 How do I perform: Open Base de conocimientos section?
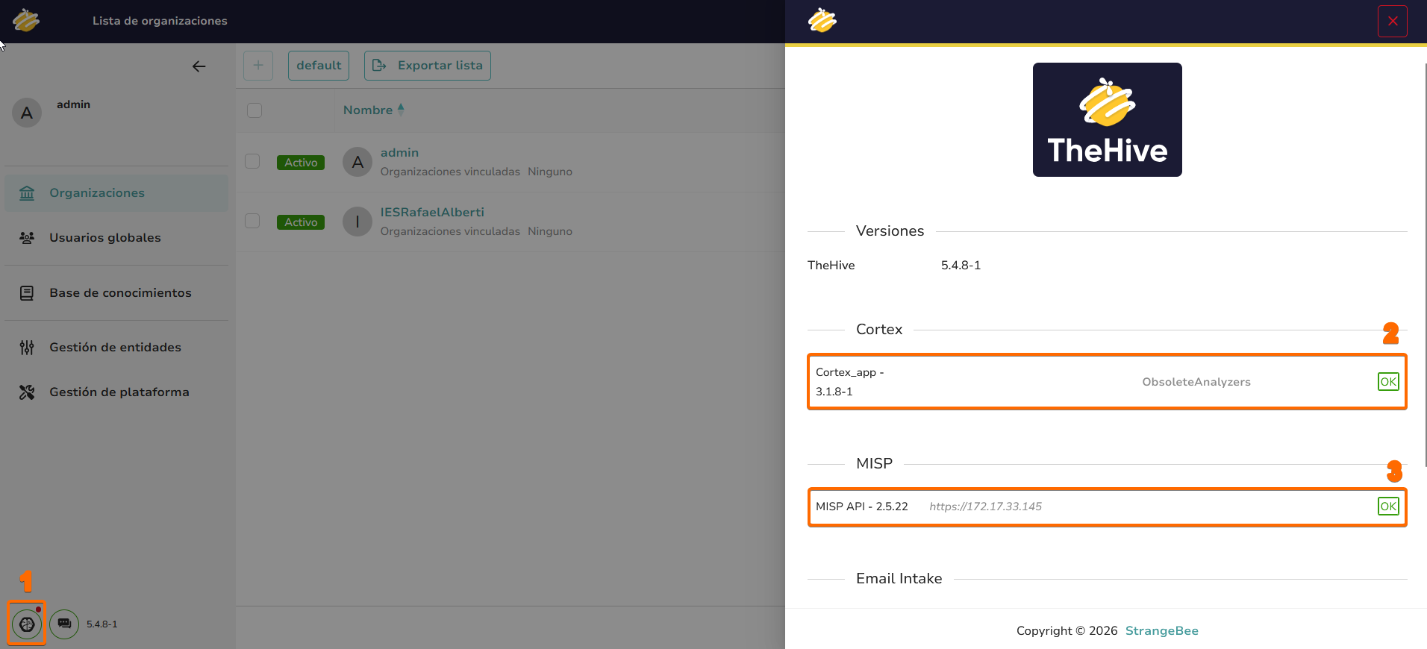(x=116, y=293)
